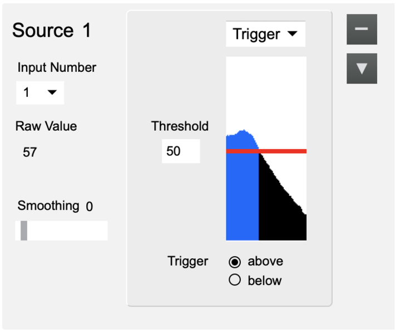Image resolution: width=400 pixels, height=334 pixels.
Task: Click the gray Smoothing slider handle
Action: [24, 230]
